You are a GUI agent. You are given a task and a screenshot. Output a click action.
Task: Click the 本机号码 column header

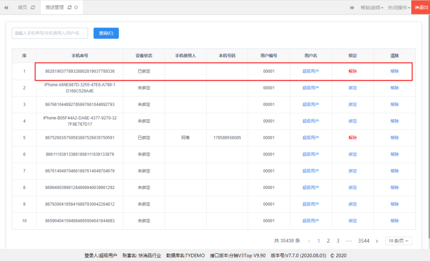tap(227, 56)
